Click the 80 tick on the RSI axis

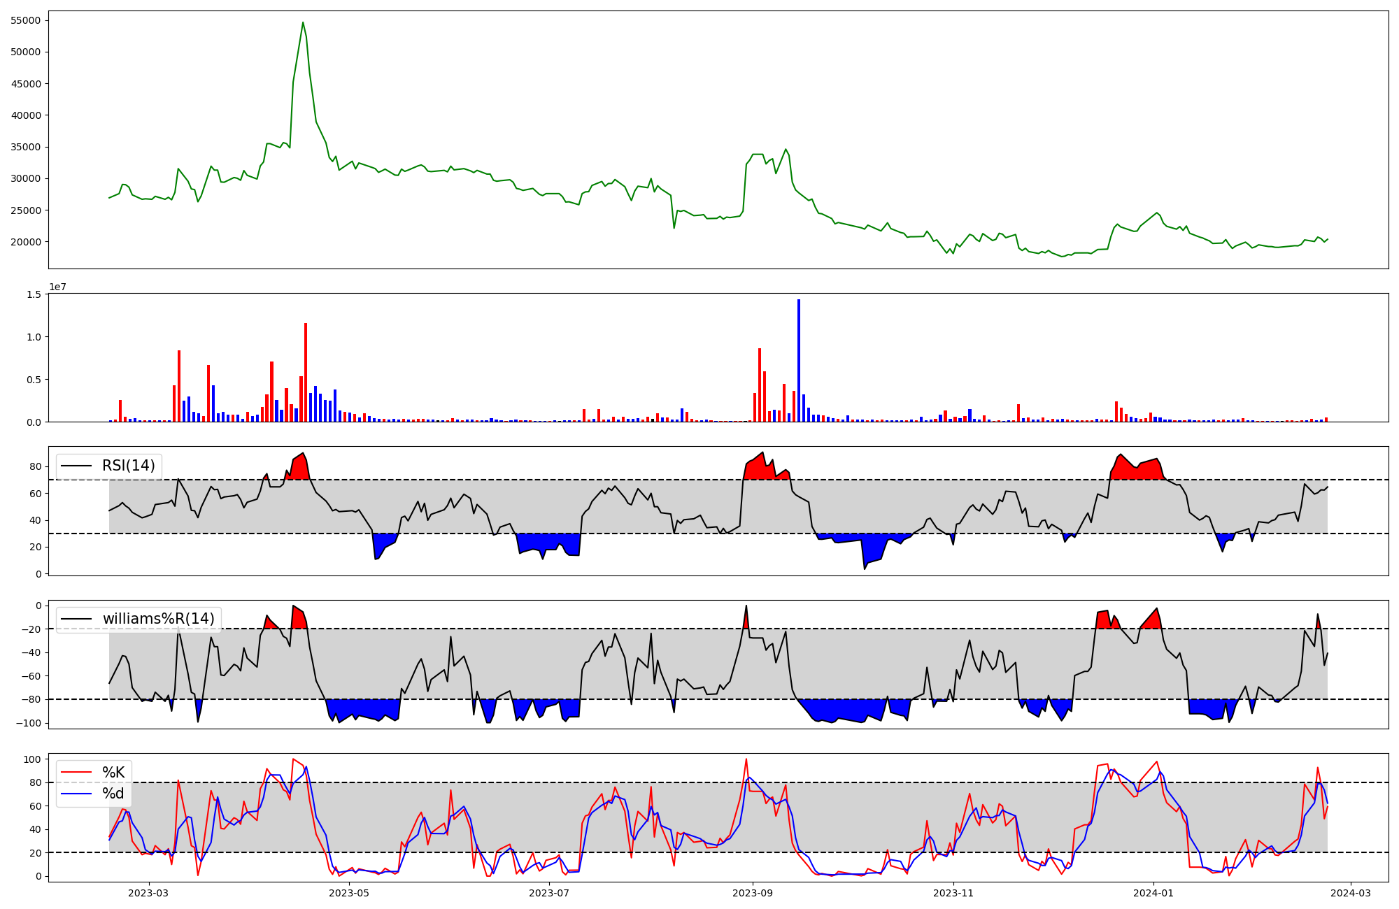tap(36, 466)
